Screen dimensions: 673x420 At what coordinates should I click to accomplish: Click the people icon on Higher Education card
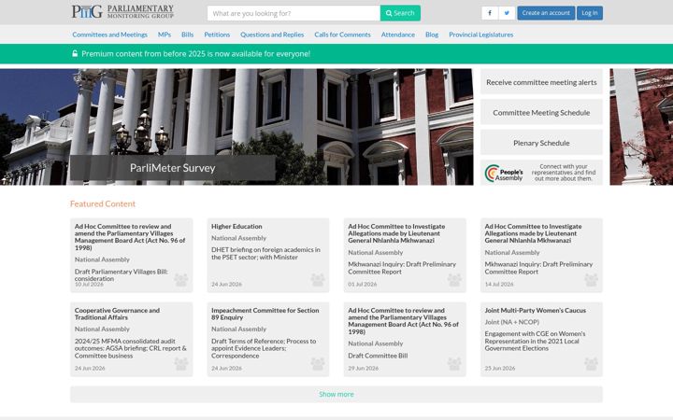coord(318,280)
